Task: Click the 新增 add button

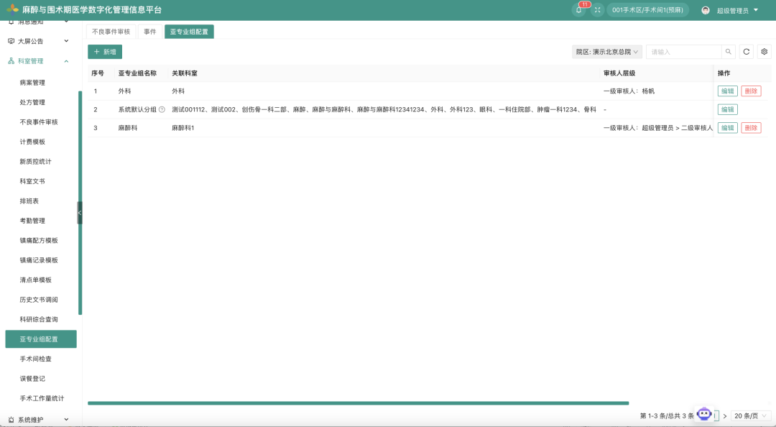Action: coord(105,52)
